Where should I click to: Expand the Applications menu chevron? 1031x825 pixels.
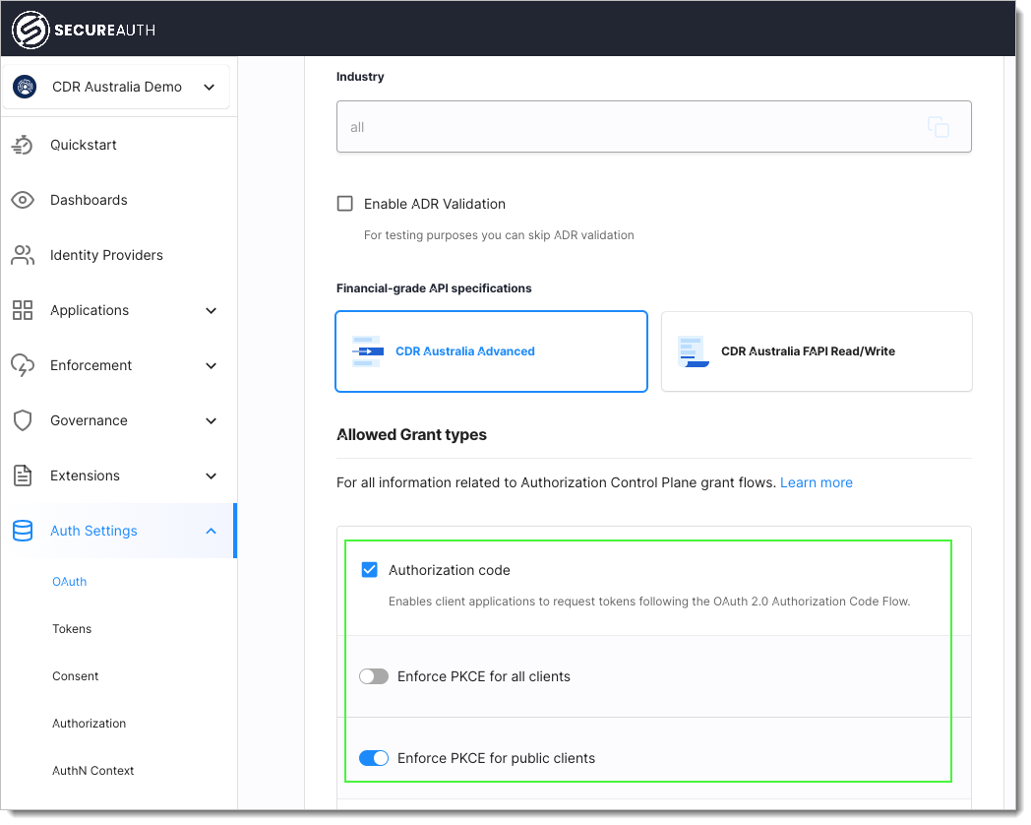(212, 310)
